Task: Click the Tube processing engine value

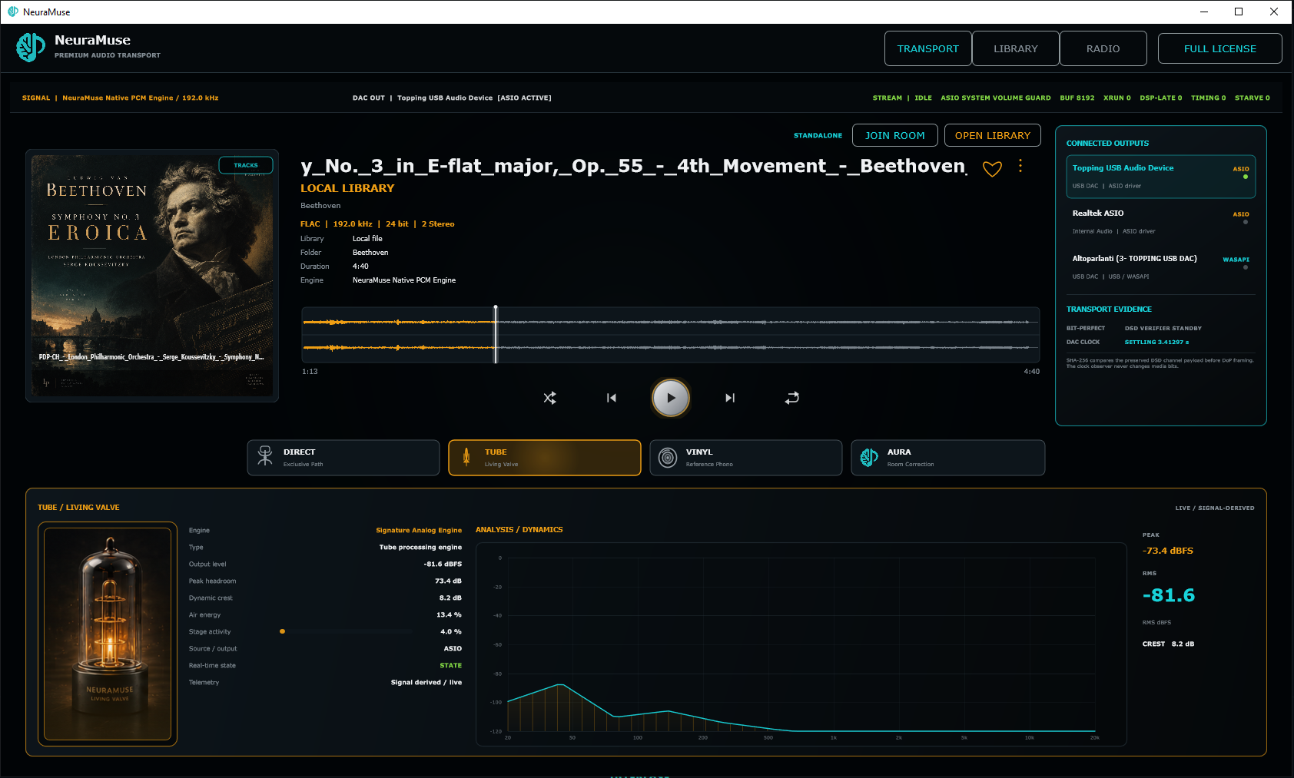Action: click(x=420, y=548)
